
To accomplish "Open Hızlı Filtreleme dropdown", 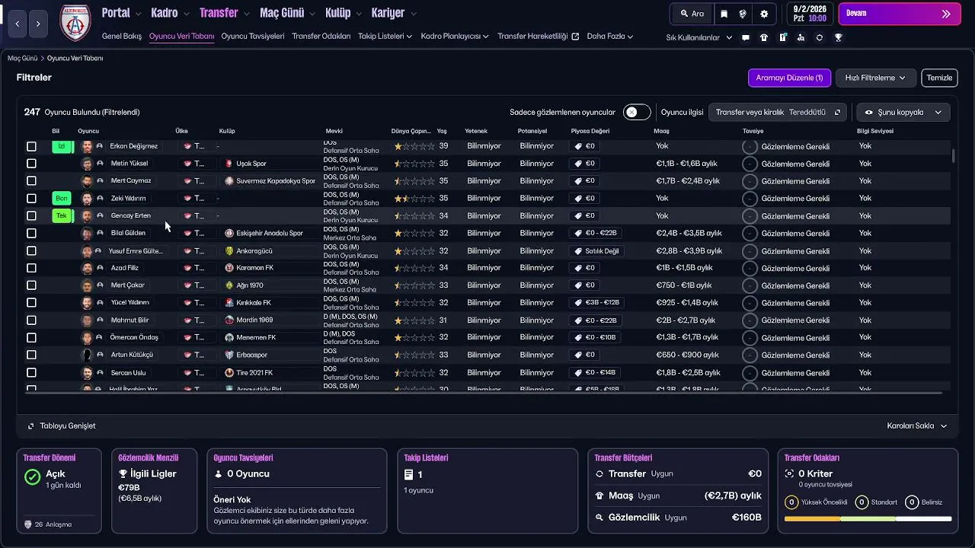I will (875, 78).
